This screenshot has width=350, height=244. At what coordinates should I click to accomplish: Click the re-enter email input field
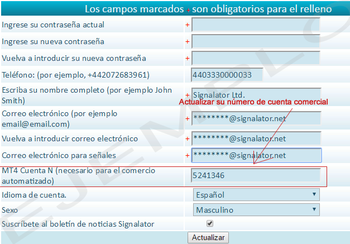pos(256,138)
